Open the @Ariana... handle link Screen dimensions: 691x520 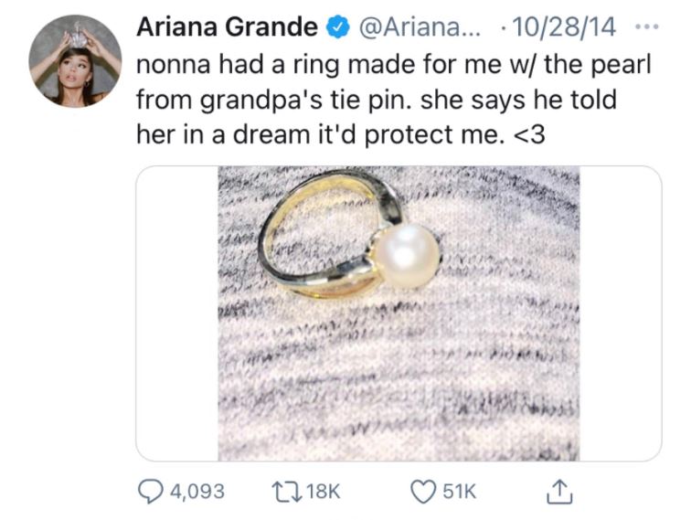click(420, 27)
